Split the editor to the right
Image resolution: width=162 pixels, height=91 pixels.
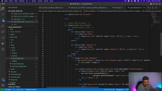pyautogui.click(x=156, y=8)
